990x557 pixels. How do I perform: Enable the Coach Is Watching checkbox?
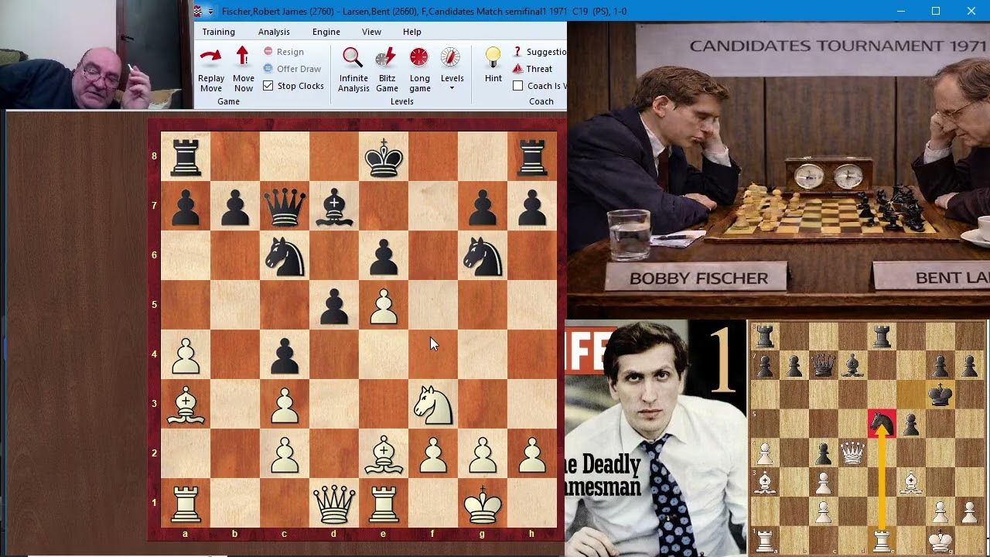[517, 86]
